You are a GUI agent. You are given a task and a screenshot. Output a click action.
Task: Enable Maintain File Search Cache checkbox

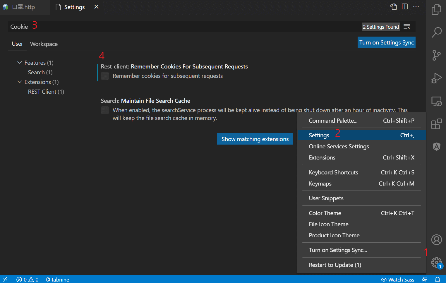click(x=105, y=110)
